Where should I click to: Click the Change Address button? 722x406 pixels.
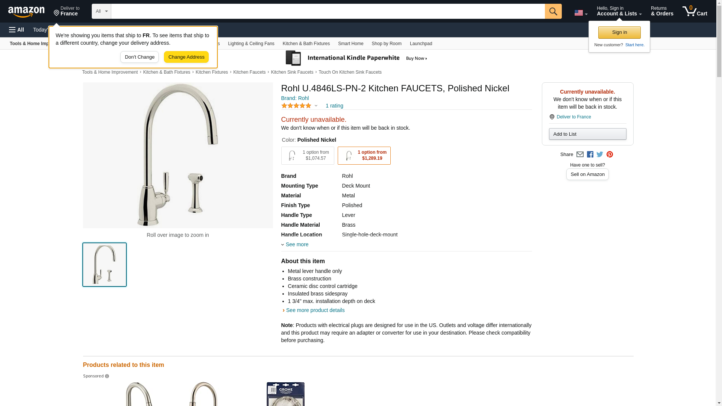(x=186, y=57)
